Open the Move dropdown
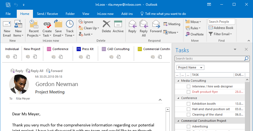Image resolution: width=253 pixels, height=131 pixels. tap(193, 22)
